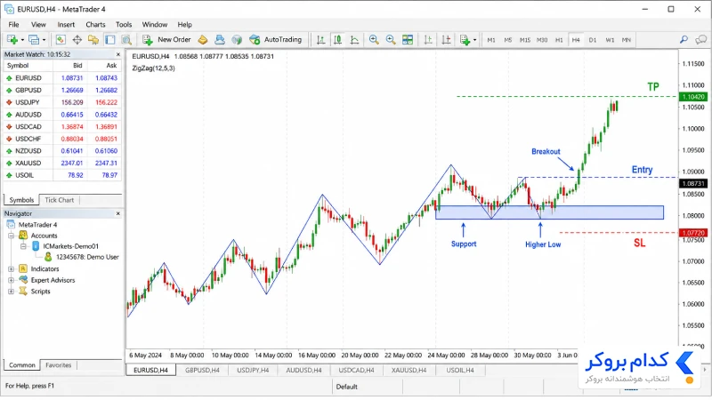The image size is (712, 400).
Task: Toggle chart auto scroll icon
Action: coord(428,40)
